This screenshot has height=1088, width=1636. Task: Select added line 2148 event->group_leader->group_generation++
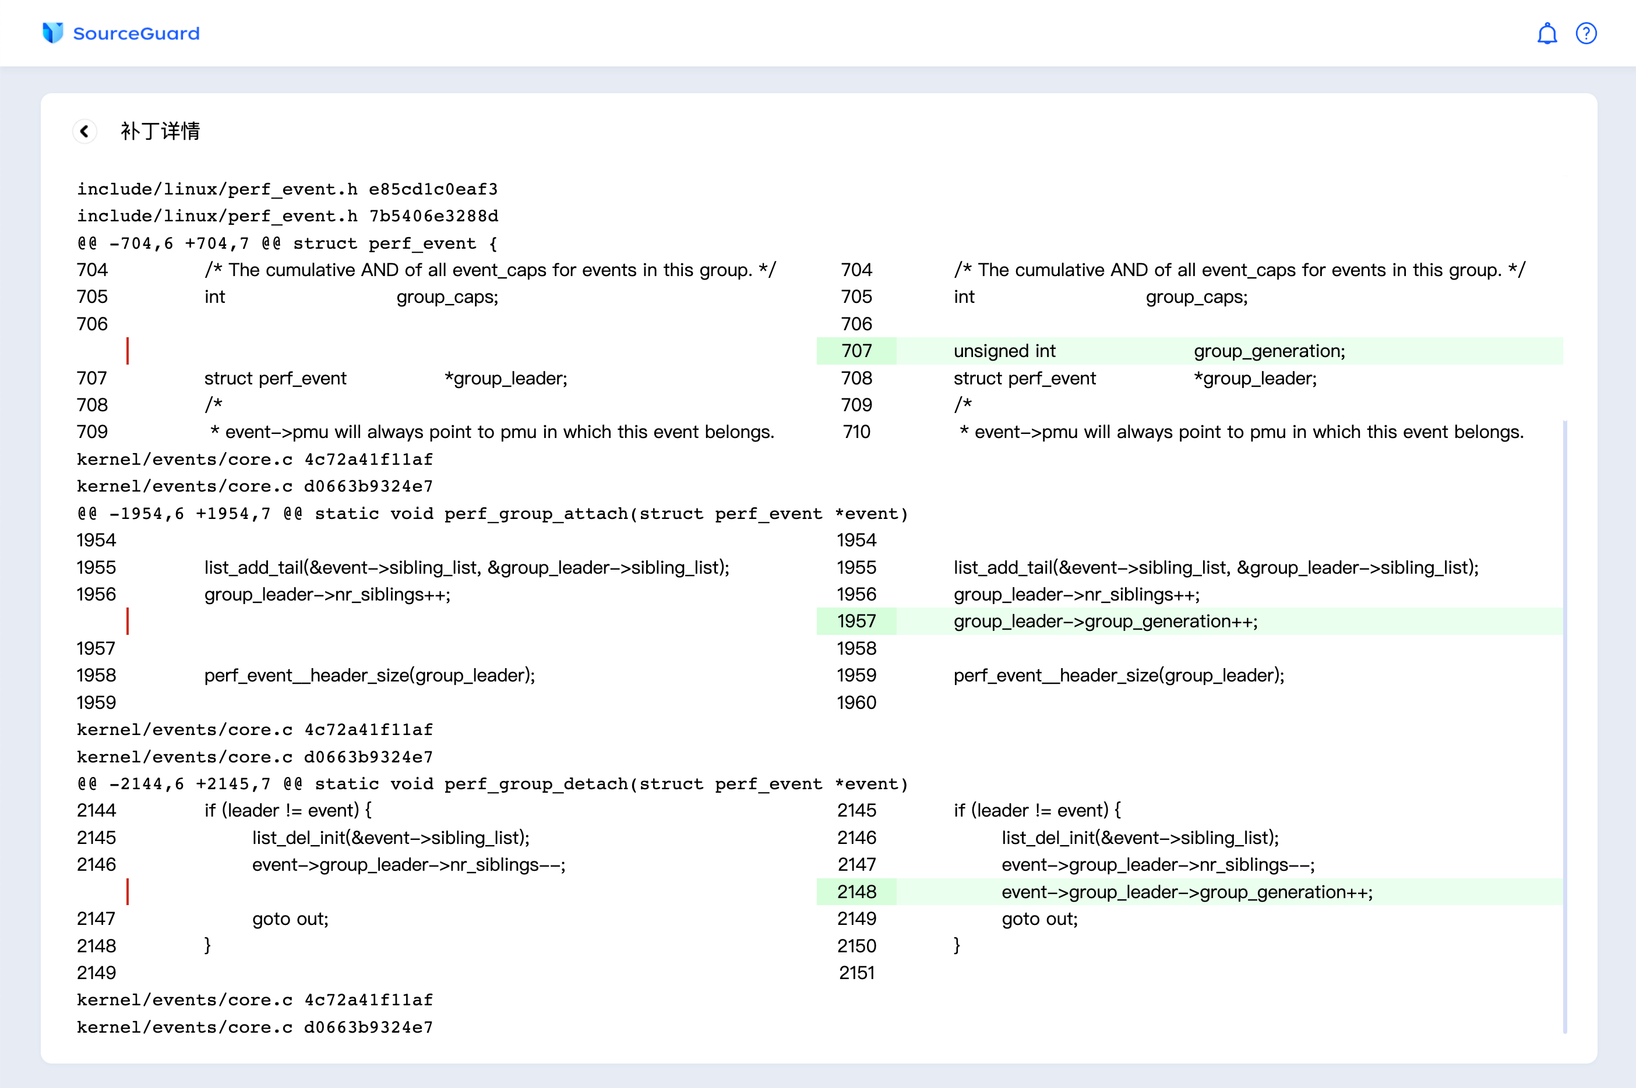point(1186,892)
